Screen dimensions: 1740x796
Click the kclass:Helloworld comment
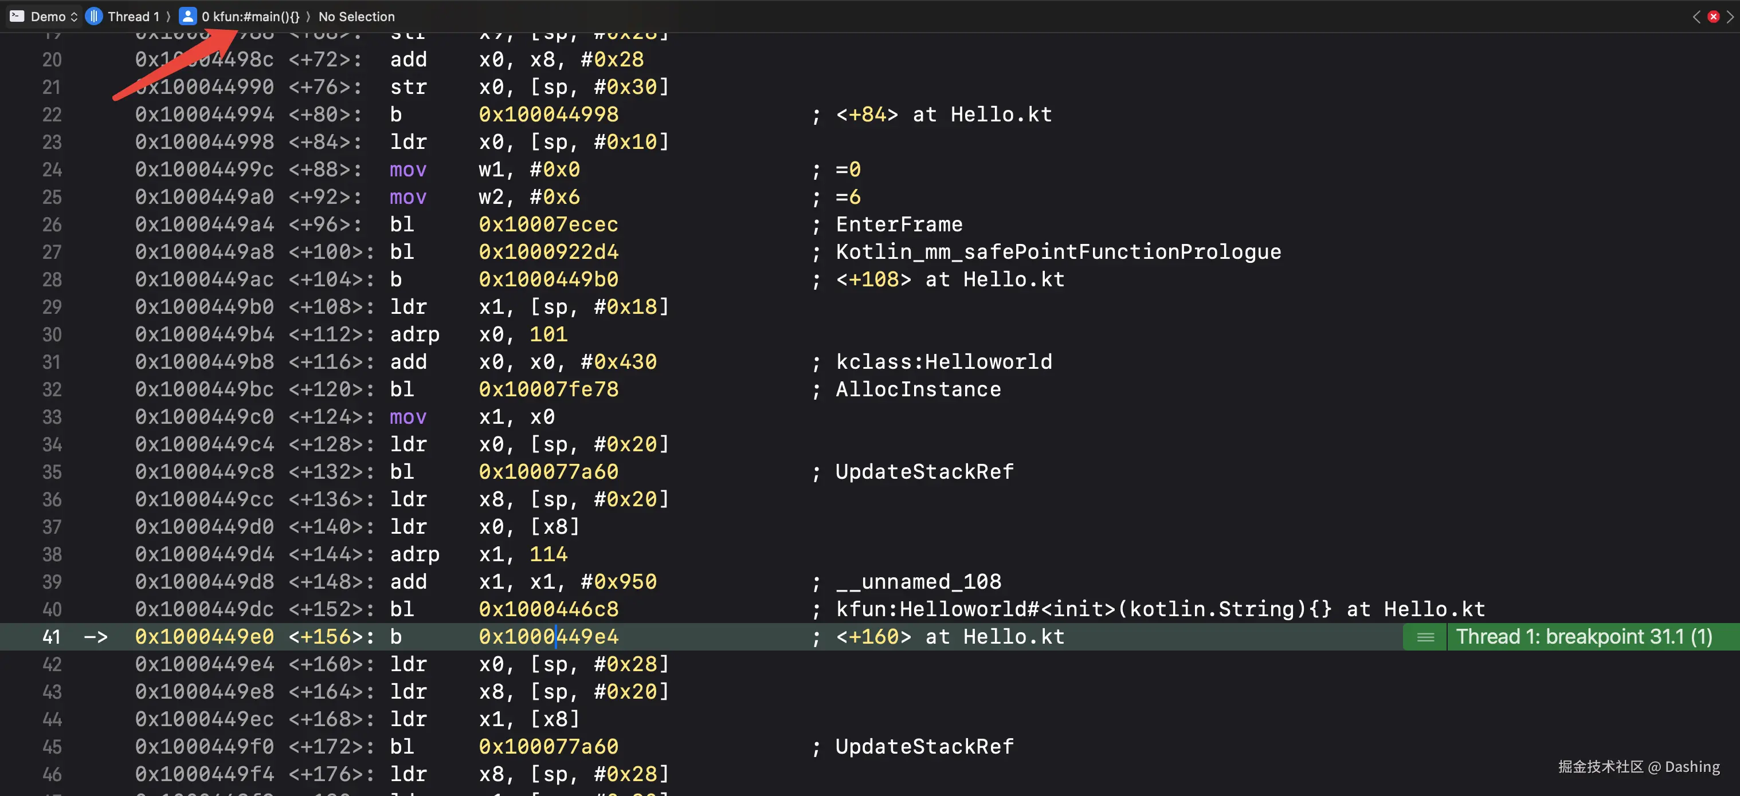pos(943,362)
